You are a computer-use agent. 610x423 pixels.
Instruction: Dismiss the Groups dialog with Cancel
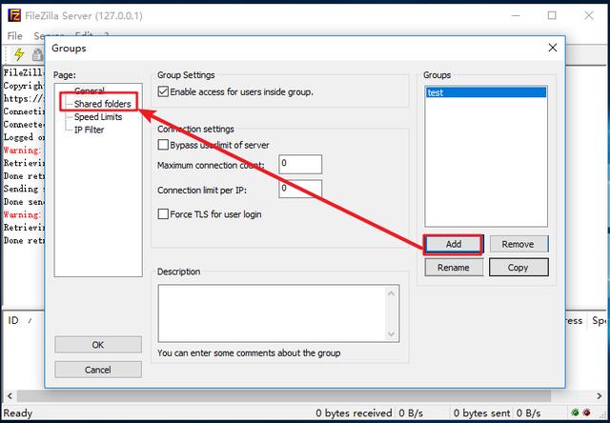pyautogui.click(x=98, y=370)
